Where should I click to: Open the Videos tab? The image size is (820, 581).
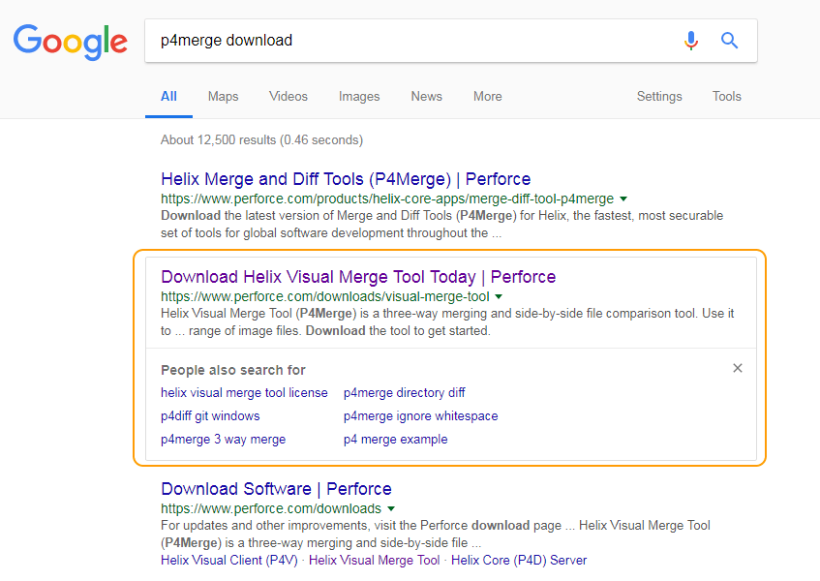[x=289, y=96]
